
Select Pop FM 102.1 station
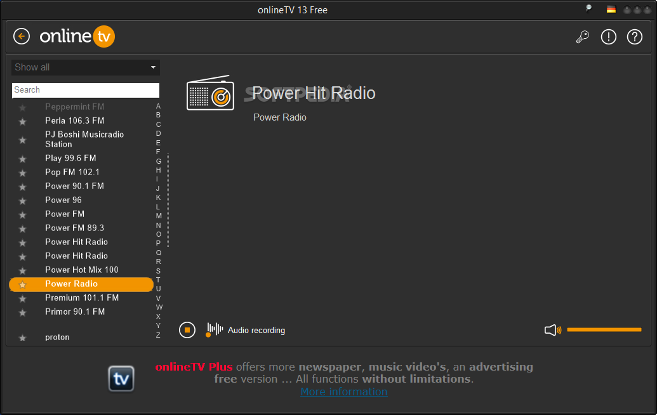click(72, 172)
